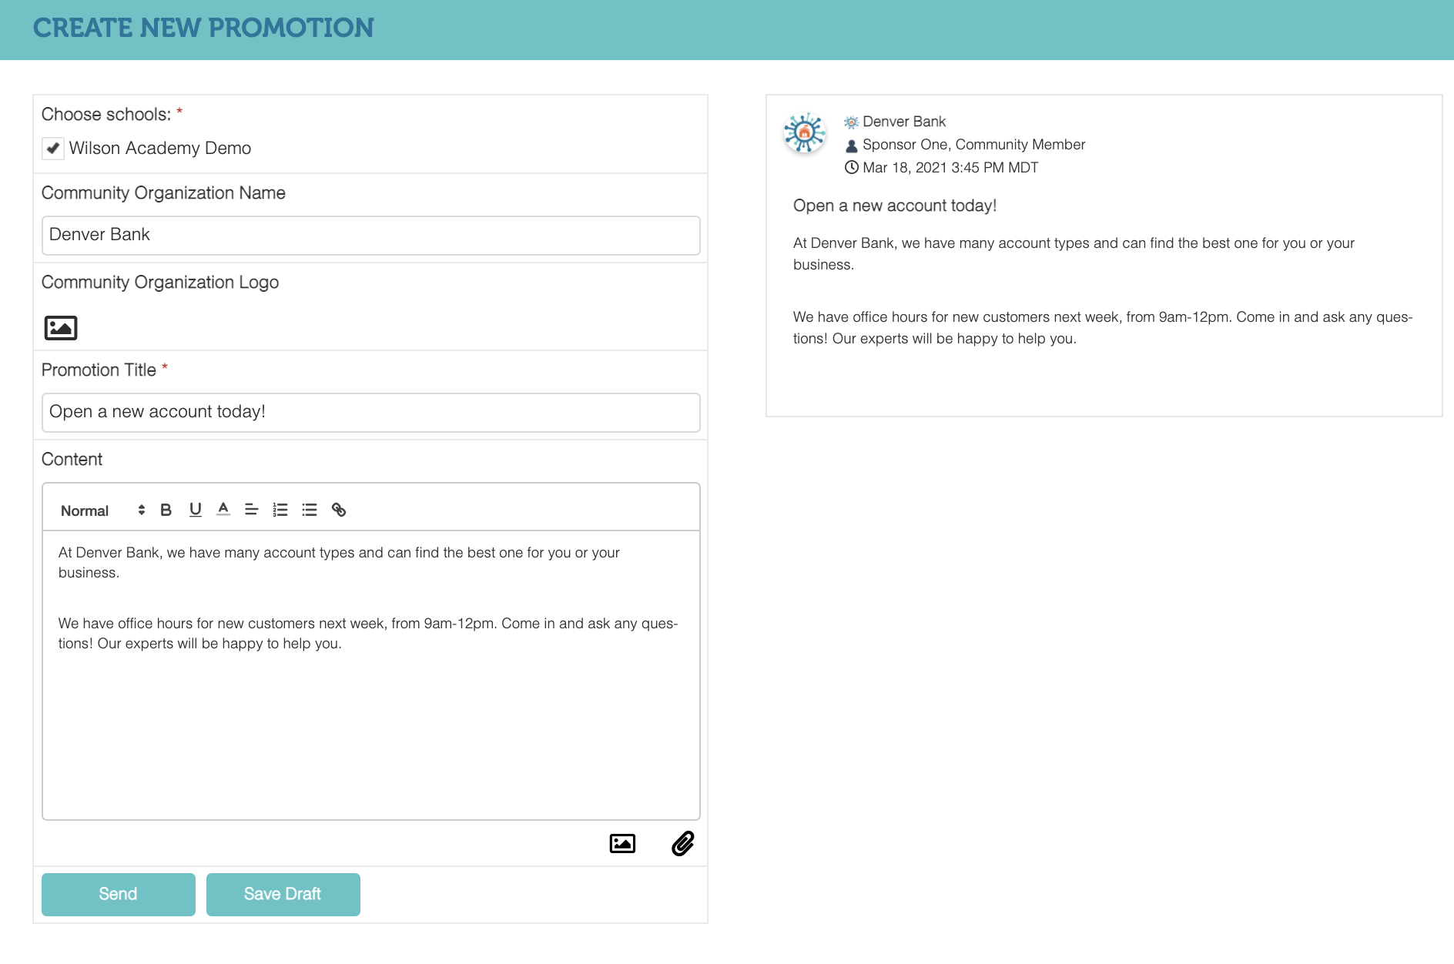Save the promotion as a draft
Viewport: 1454px width, 964px height.
(283, 895)
